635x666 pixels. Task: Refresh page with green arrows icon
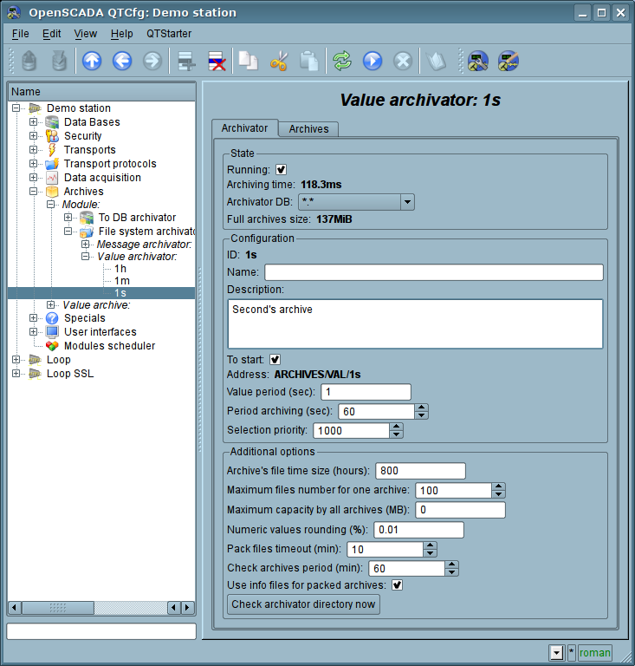tap(342, 62)
